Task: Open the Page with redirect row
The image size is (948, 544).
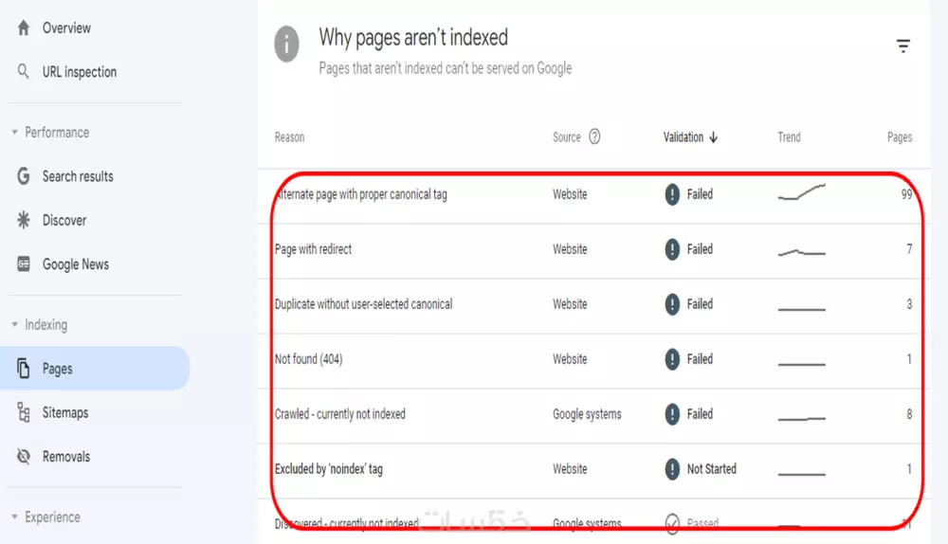Action: [313, 249]
